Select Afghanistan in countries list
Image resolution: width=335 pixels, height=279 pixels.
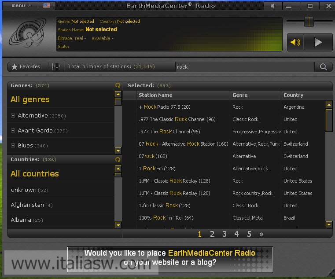click(x=61, y=205)
